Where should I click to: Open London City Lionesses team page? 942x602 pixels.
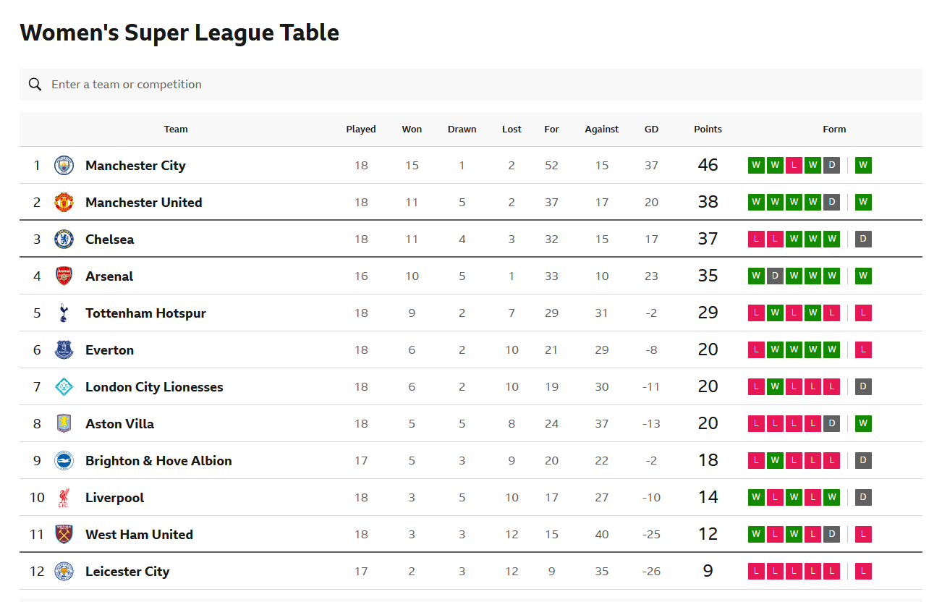pos(154,387)
